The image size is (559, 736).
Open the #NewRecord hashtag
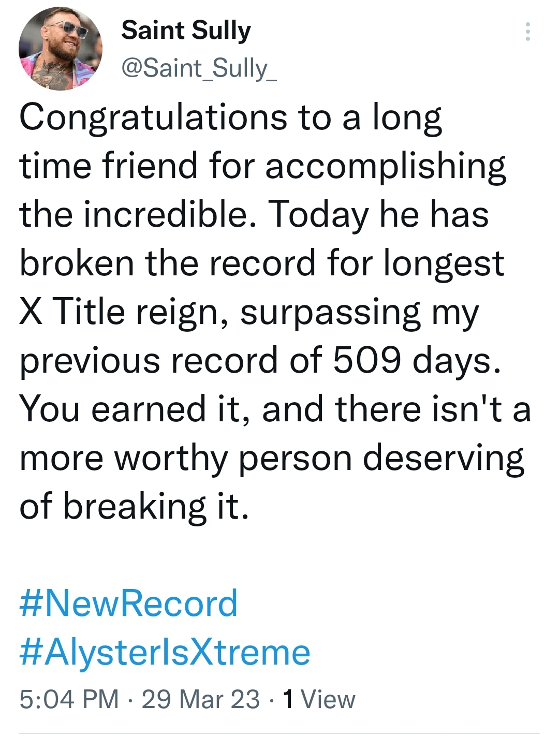[x=128, y=603]
